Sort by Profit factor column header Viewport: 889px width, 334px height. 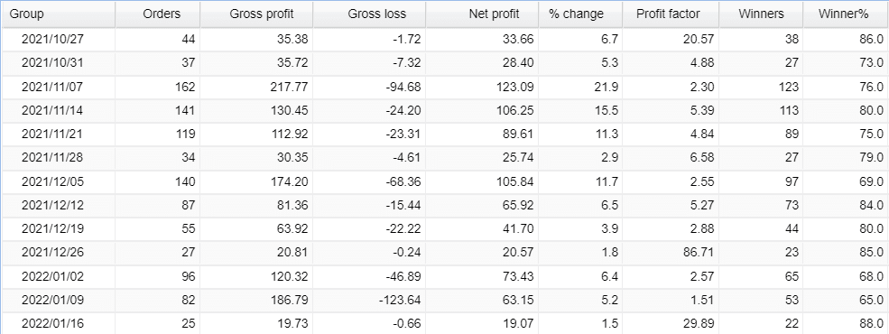(671, 14)
